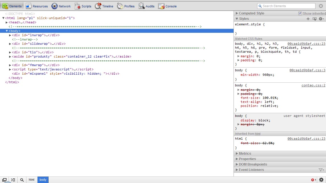This screenshot has width=326, height=183.
Task: Expand the DOM Breakpoints section
Action: [x=237, y=164]
